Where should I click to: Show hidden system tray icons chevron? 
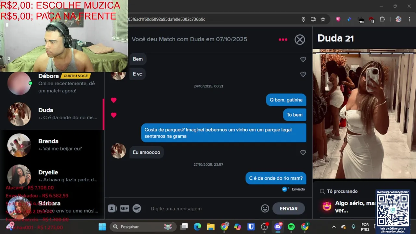tap(334, 227)
